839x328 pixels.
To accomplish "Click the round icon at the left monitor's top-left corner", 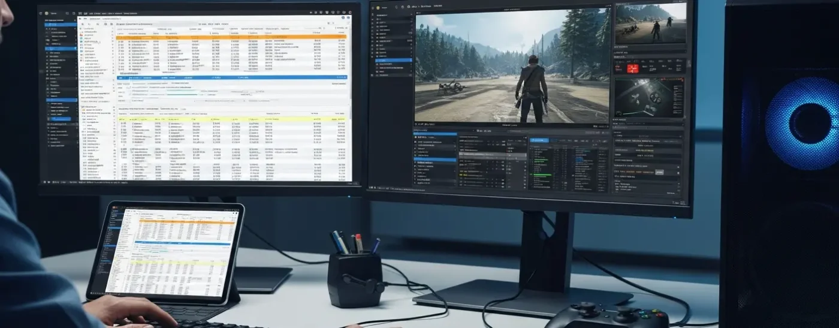I will (x=47, y=13).
